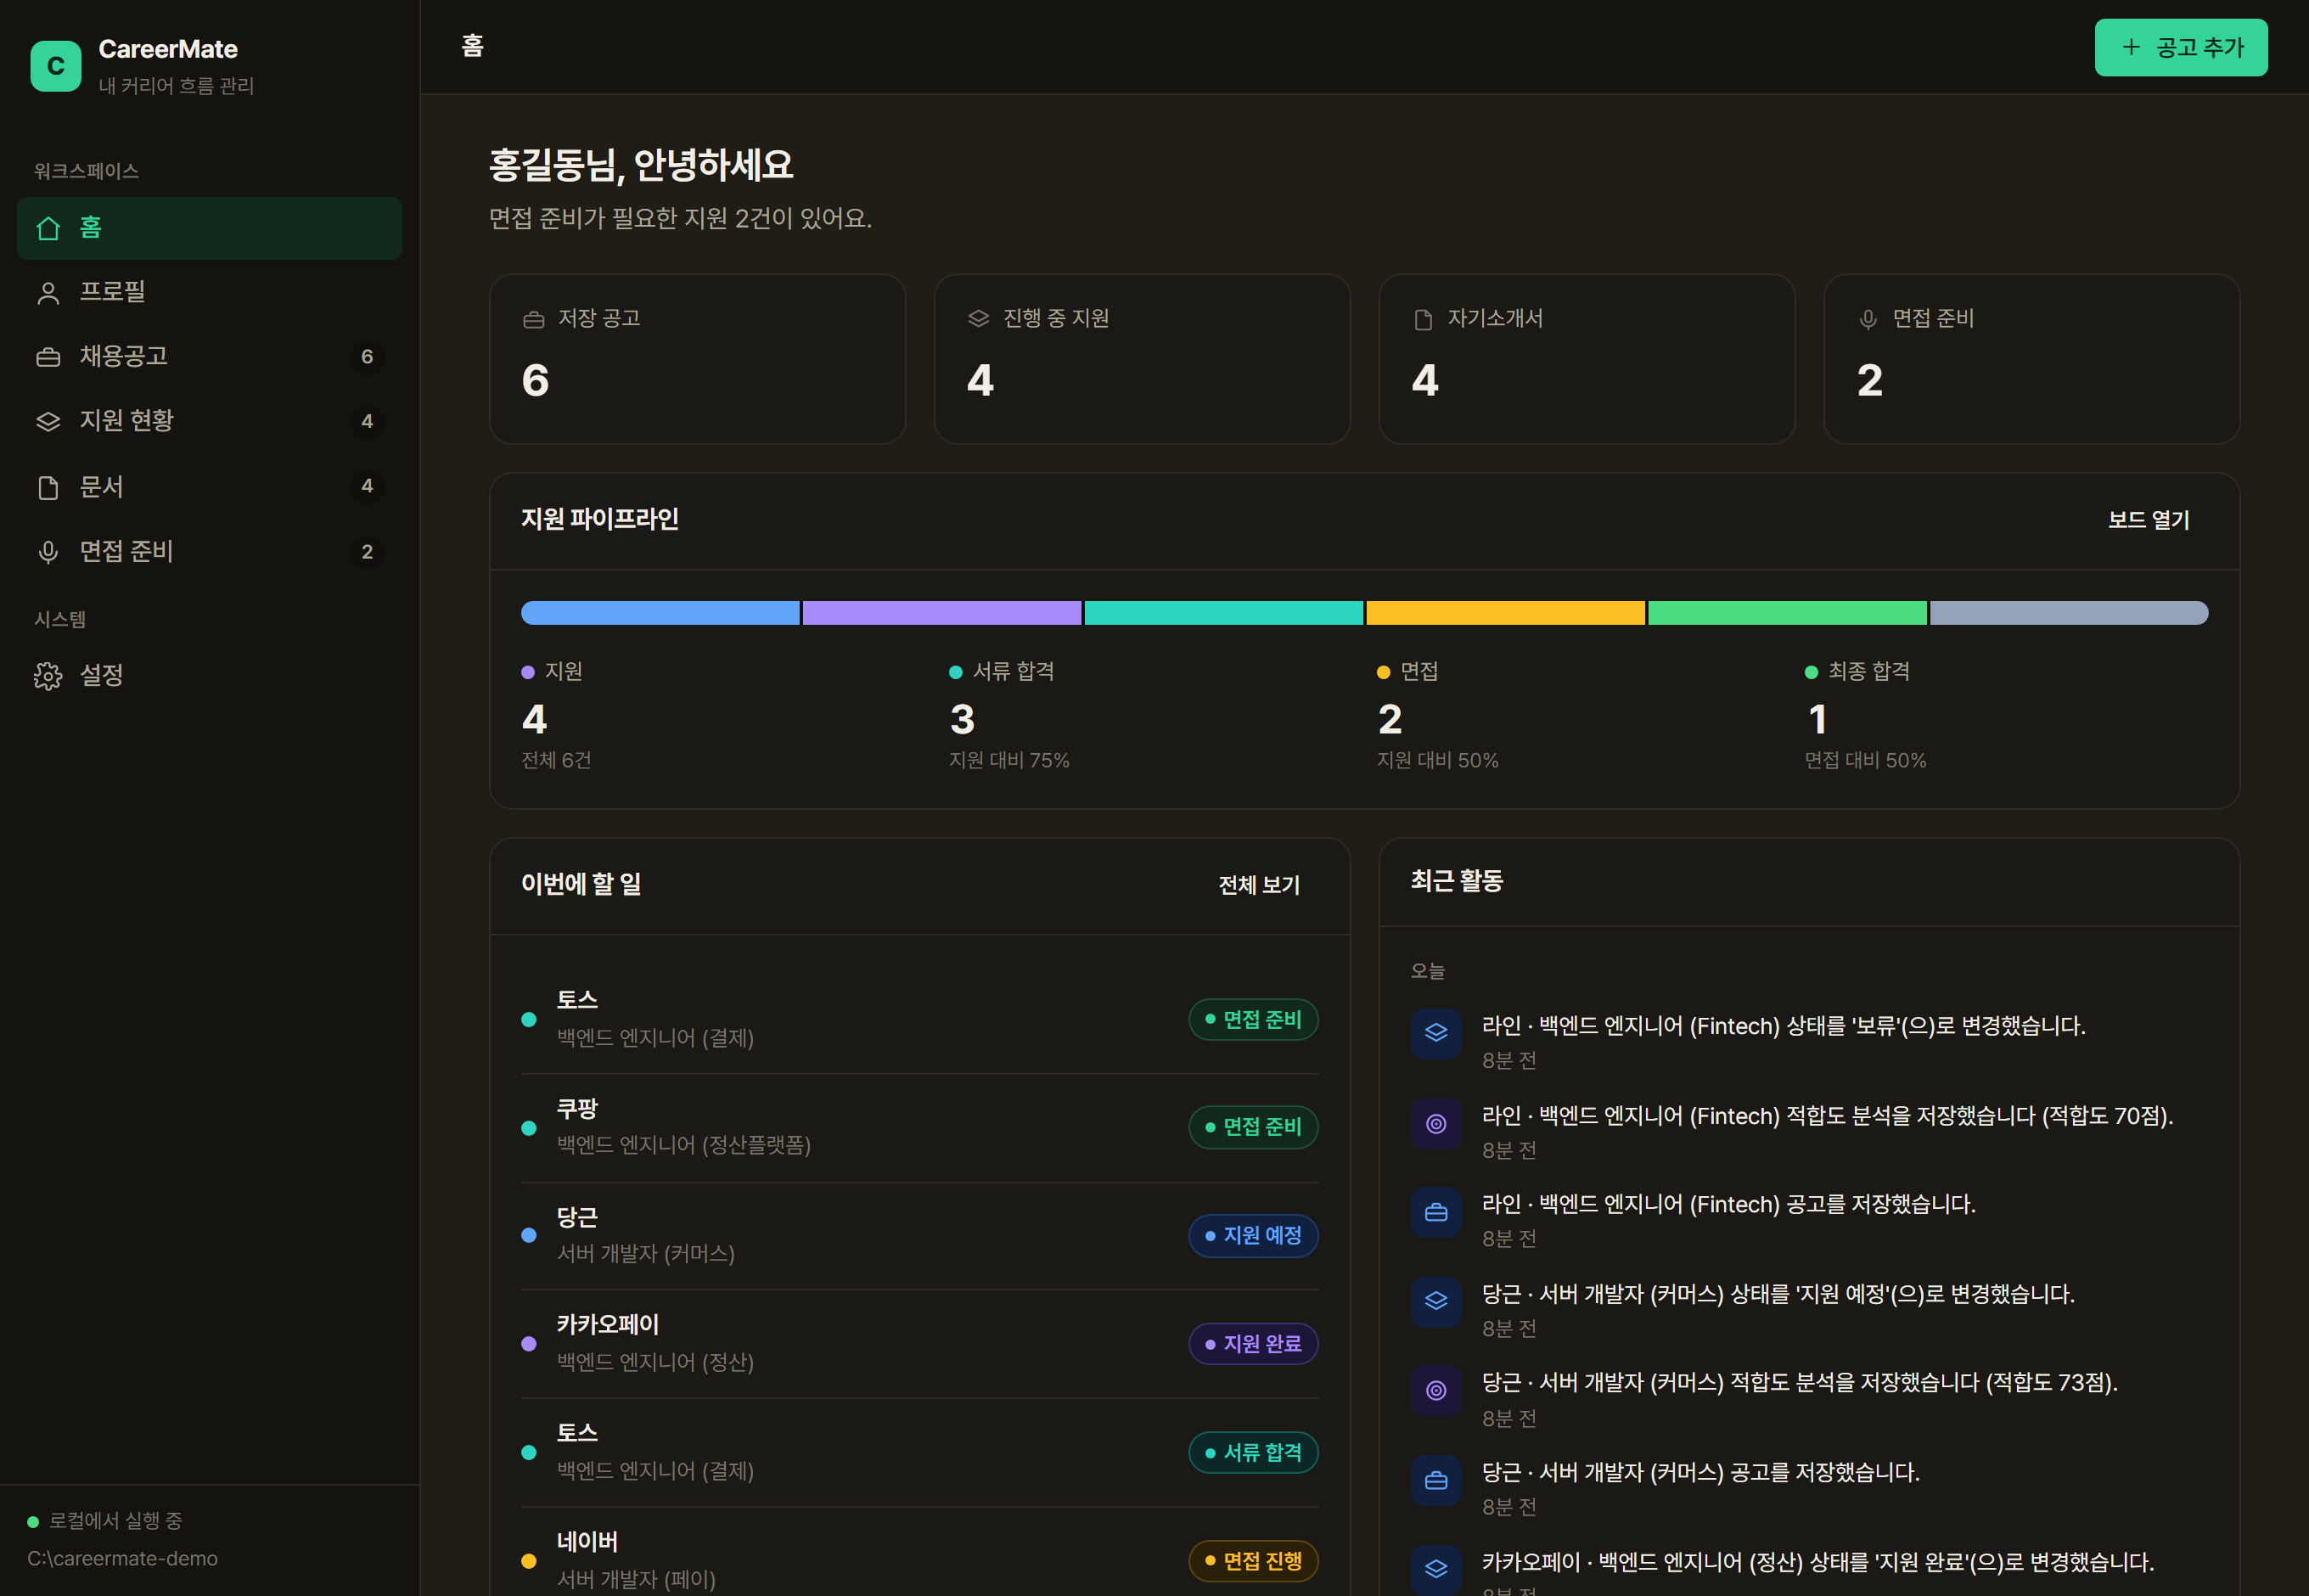
Task: Open 면접 준비 via the microphone icon
Action: pyautogui.click(x=48, y=552)
